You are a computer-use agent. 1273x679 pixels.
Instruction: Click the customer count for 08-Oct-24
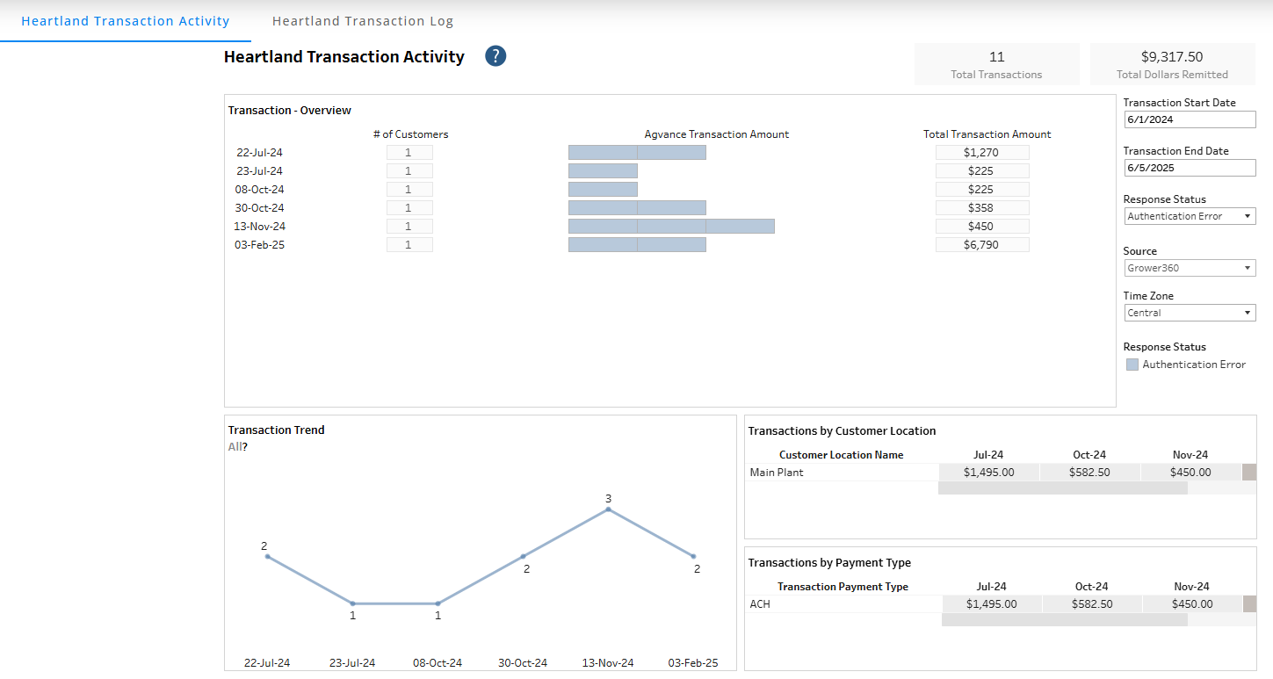pyautogui.click(x=409, y=190)
